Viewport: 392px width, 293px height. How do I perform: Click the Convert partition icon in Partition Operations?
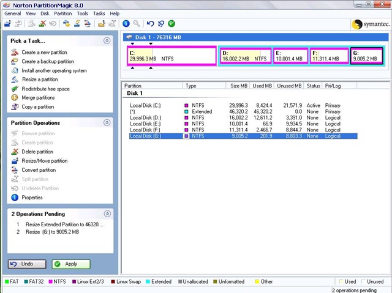[15, 170]
